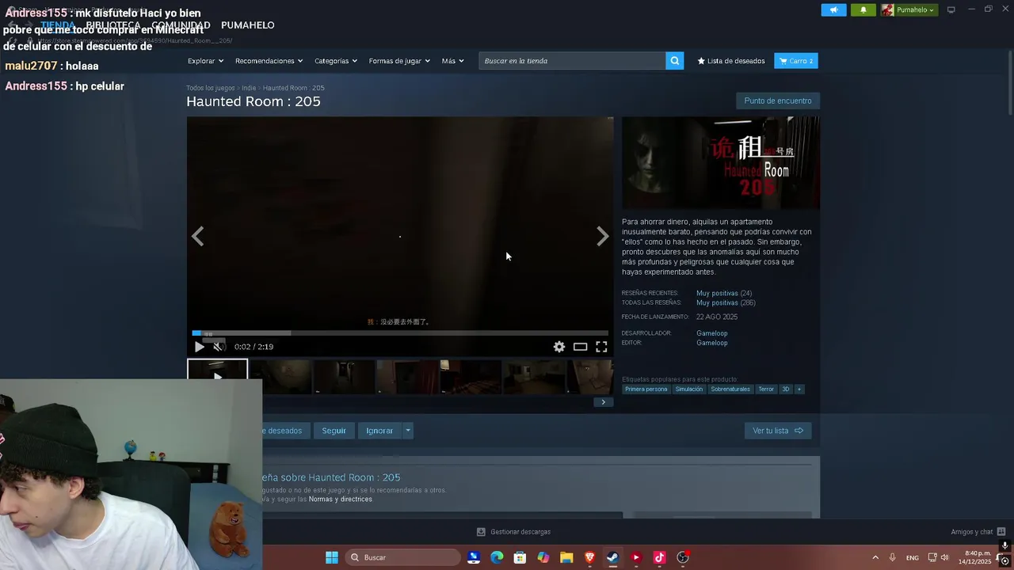The width and height of the screenshot is (1014, 570).
Task: Select the first trailer thumbnail in the strip
Action: [x=217, y=369]
